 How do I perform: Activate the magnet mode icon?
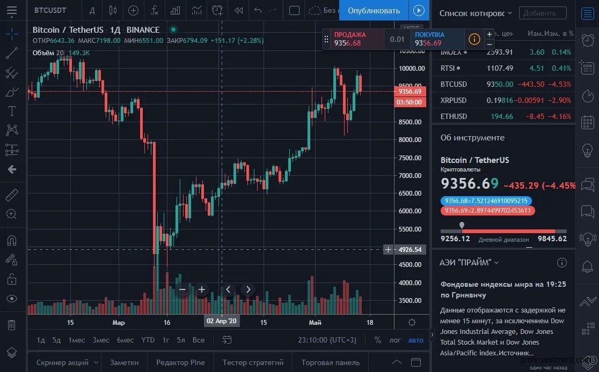coord(12,240)
